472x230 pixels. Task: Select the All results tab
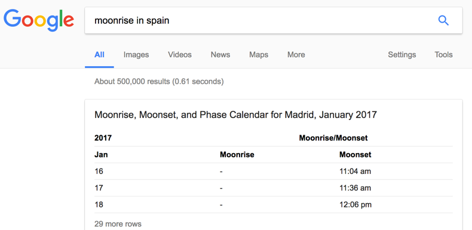tap(99, 55)
